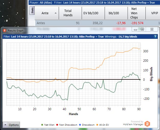Screen dimensions: 160x130
Task: Sort by the Ante column header
Action: 47,13
